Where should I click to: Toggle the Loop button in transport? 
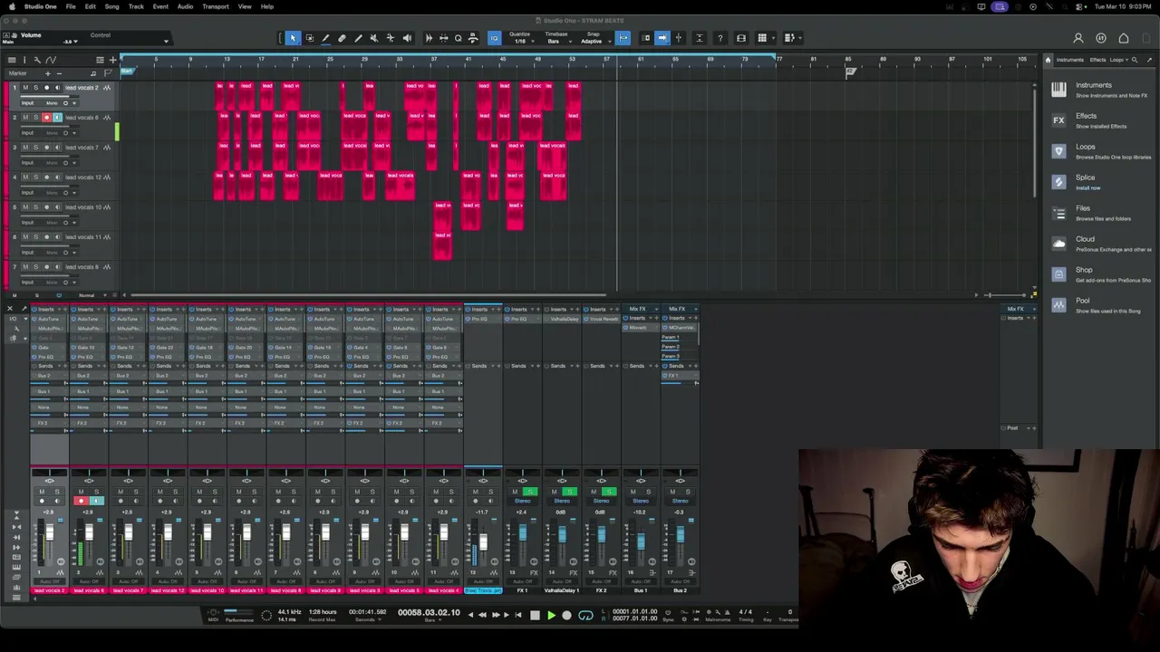586,616
